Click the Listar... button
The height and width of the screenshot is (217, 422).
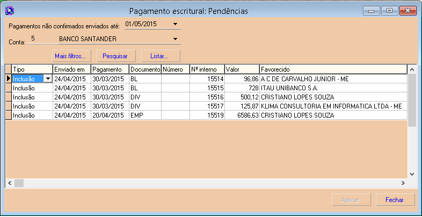pyautogui.click(x=161, y=56)
